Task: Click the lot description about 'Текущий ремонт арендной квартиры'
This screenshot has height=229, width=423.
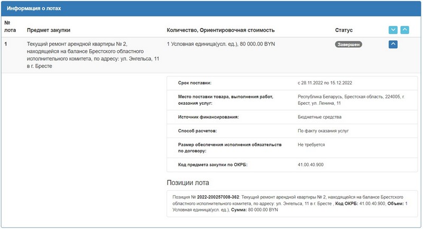Action: tap(93, 55)
